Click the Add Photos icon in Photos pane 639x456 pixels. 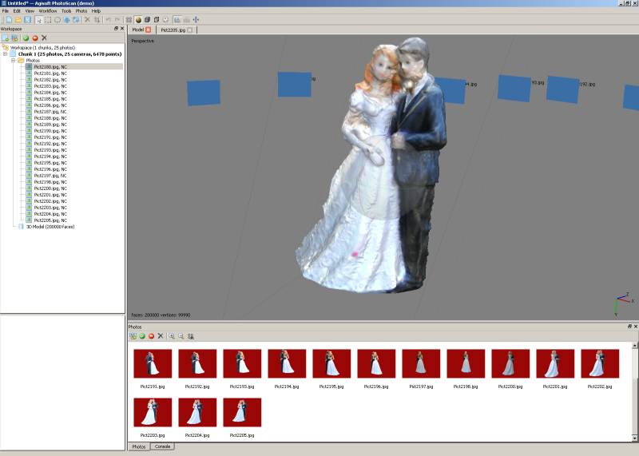(133, 336)
